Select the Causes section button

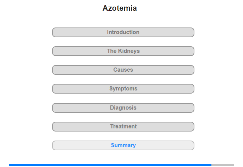(123, 70)
